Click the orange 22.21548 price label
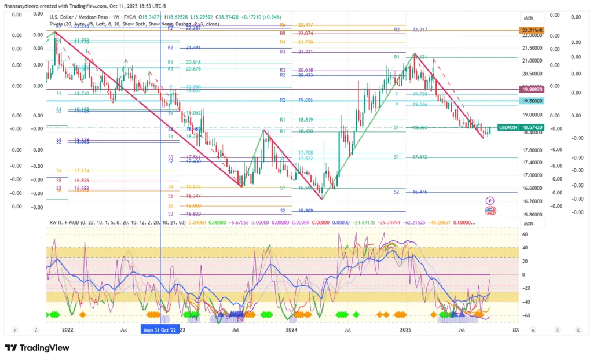This screenshot has width=593, height=360. [x=532, y=30]
